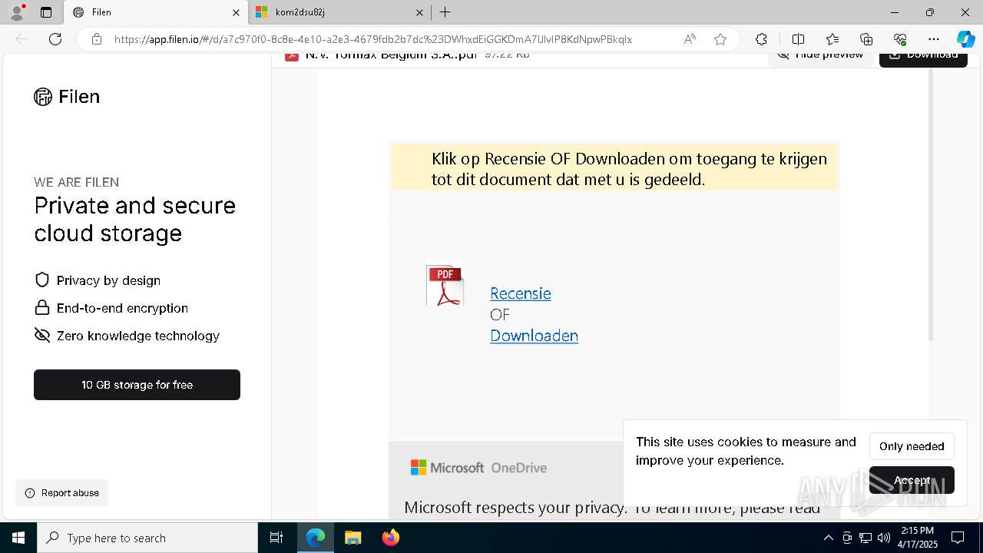The image size is (983, 553).
Task: Open the Copilot sidebar
Action: coord(965,39)
